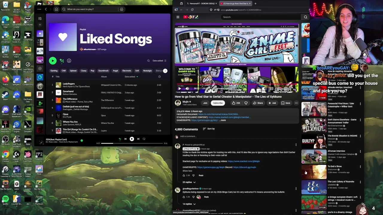This screenshot has width=383, height=215.
Task: Click the liked checkmark on FEIN track
Action: click(x=82, y=140)
